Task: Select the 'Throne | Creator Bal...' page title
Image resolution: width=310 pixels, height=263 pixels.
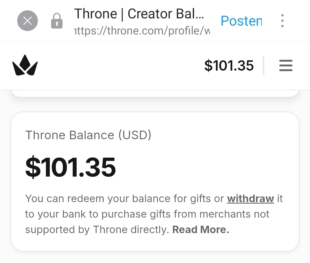Action: point(139,14)
